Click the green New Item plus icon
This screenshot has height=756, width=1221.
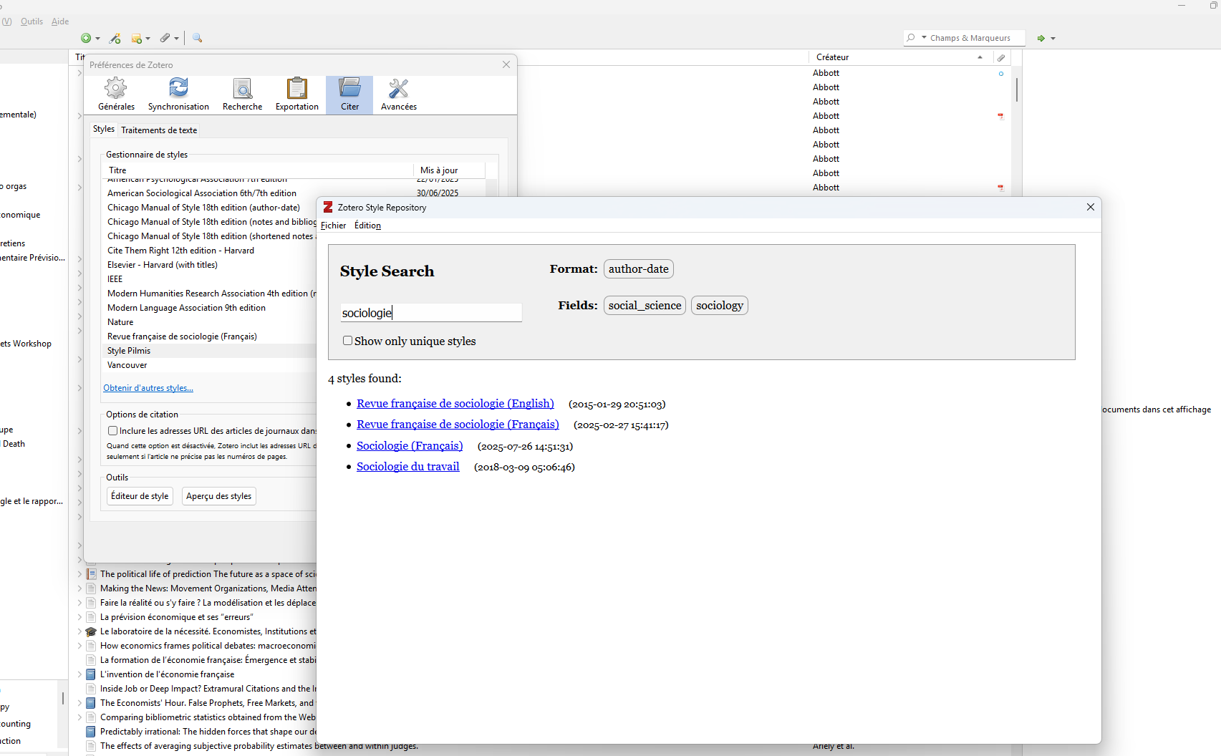[x=86, y=38]
